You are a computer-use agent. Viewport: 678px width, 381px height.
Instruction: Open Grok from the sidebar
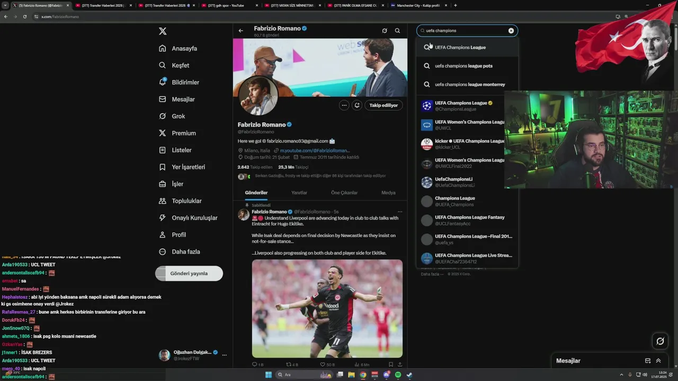tap(172, 116)
